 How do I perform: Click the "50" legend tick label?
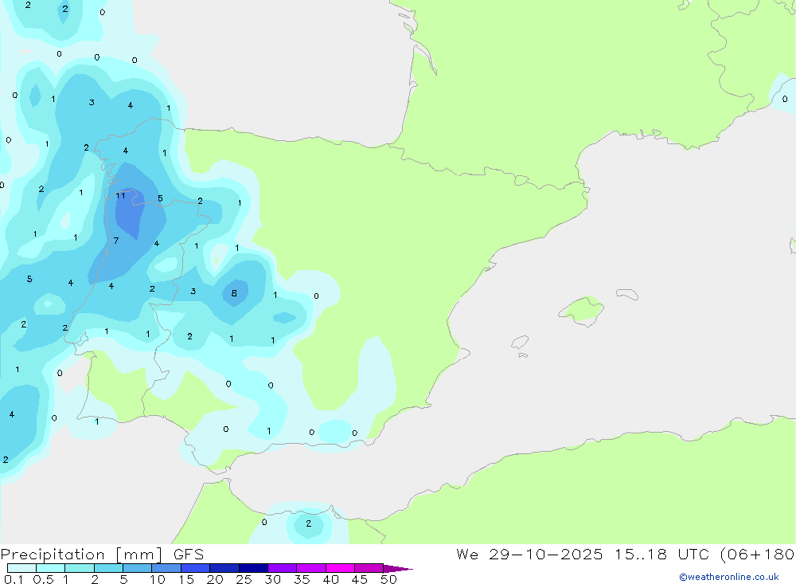coord(388,579)
